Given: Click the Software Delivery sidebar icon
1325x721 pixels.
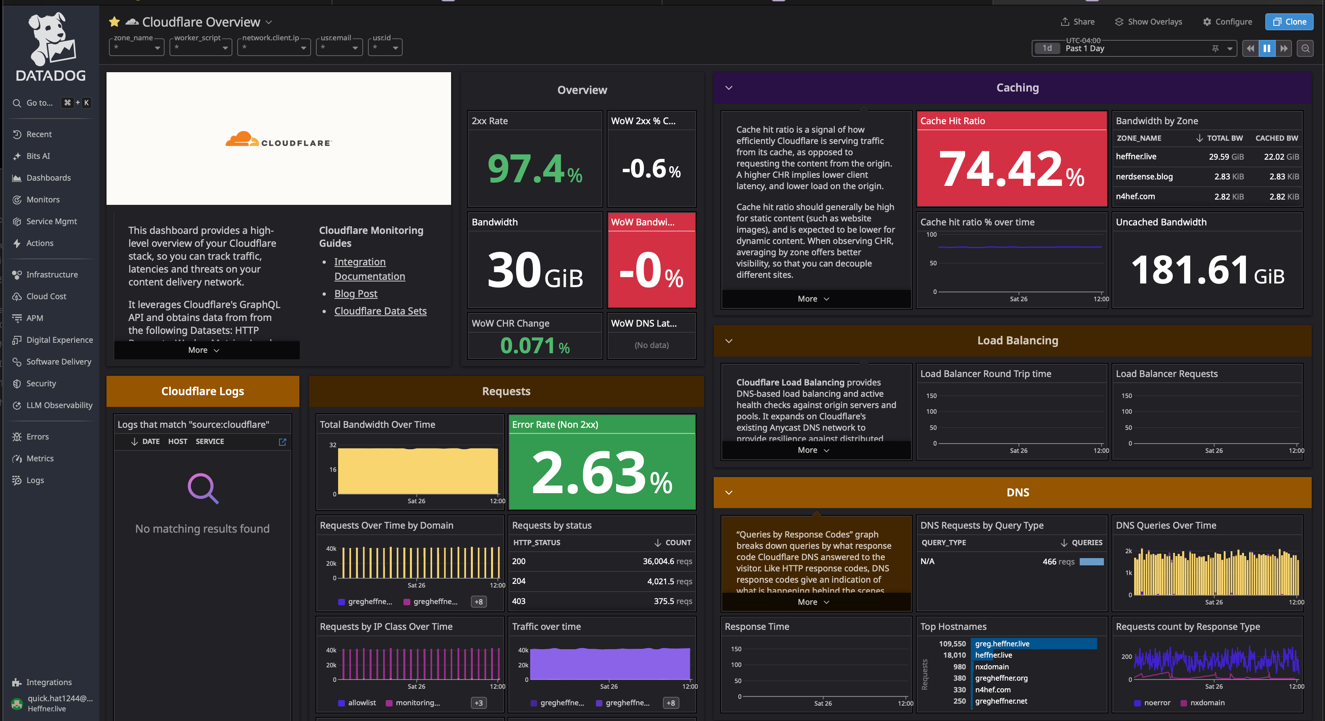Looking at the screenshot, I should click(x=17, y=362).
